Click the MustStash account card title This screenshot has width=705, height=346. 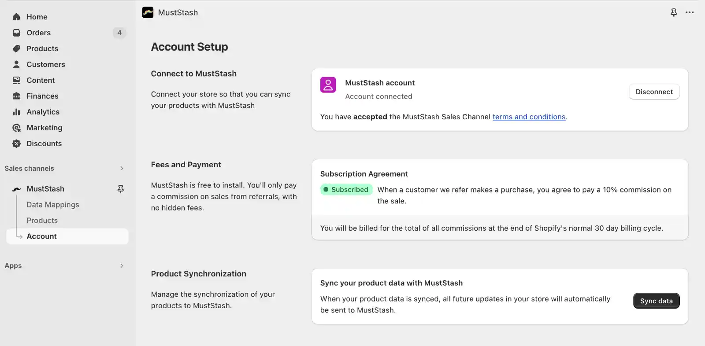click(x=380, y=83)
